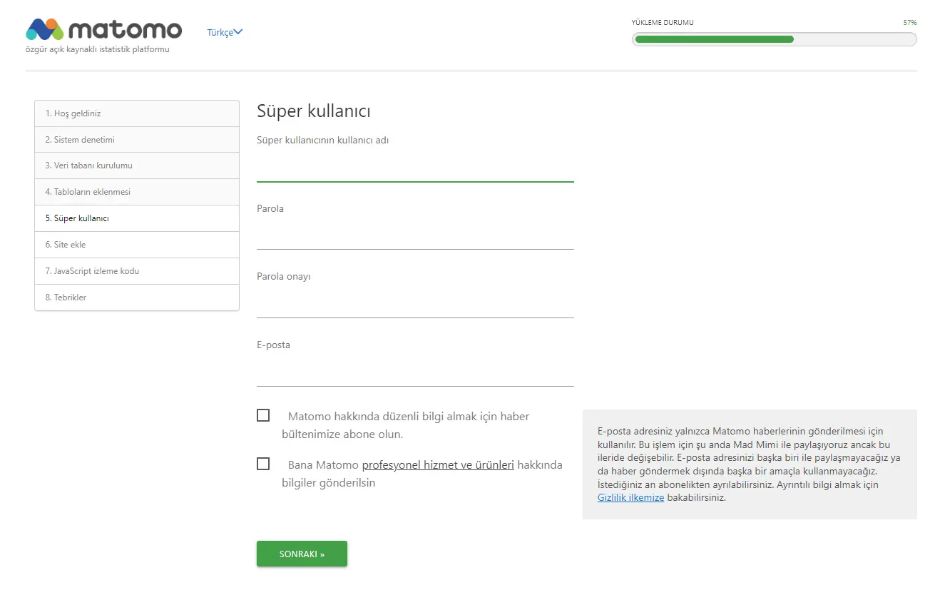Select step 7. JavaScript izleme kodu
Viewport: 930px width, 595px height.
tap(137, 271)
